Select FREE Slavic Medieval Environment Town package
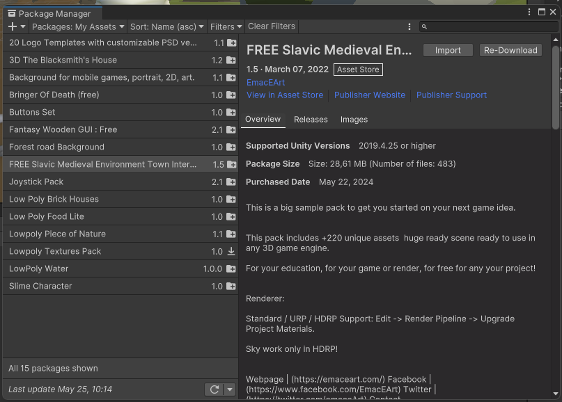Image resolution: width=562 pixels, height=402 pixels. coord(120,164)
